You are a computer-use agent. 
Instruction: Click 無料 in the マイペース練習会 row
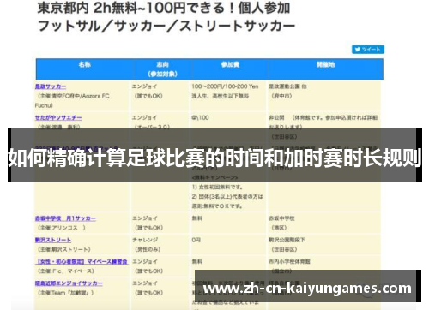tap(197, 261)
